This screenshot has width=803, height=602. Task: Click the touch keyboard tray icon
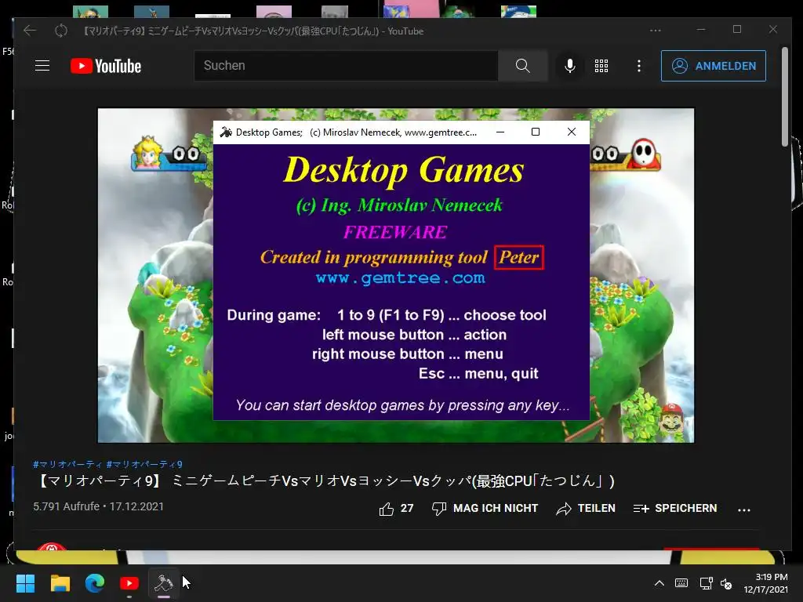[x=681, y=583]
